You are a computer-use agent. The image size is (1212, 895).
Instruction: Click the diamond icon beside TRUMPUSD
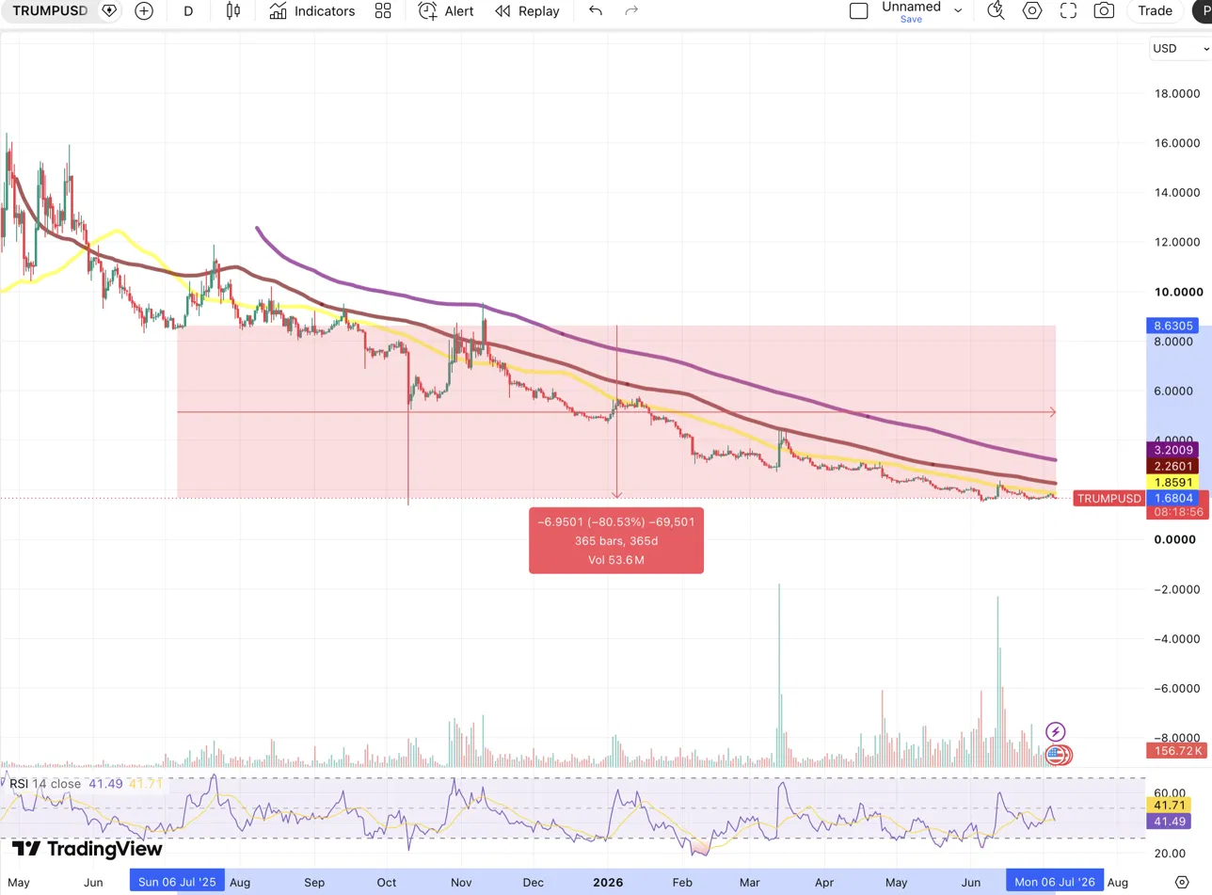click(x=109, y=11)
